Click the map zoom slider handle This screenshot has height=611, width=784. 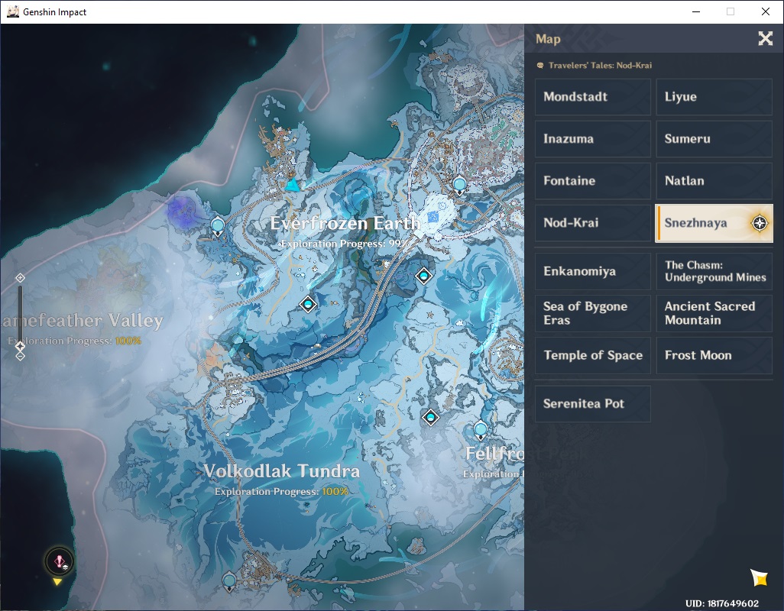click(x=20, y=346)
